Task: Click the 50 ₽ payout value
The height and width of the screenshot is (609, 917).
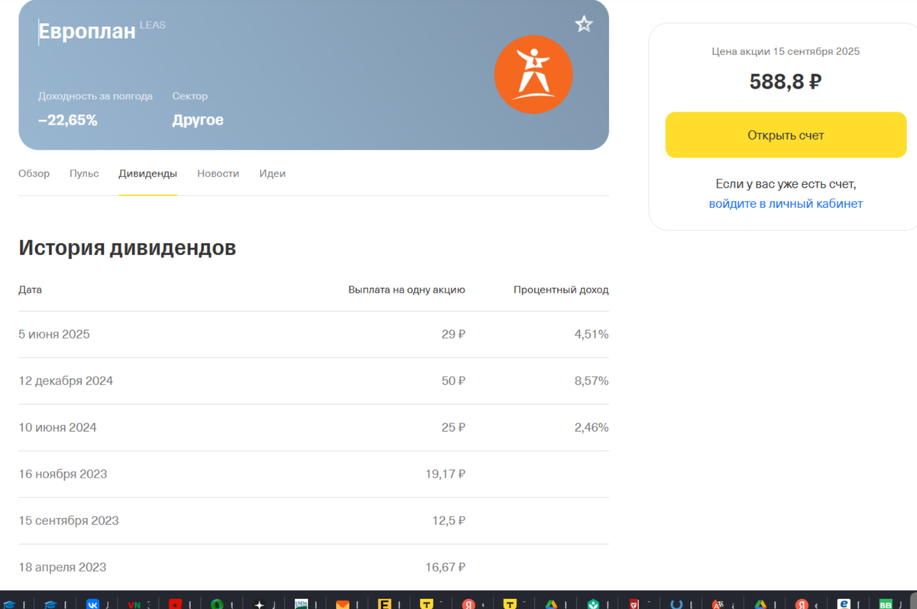Action: 453,381
